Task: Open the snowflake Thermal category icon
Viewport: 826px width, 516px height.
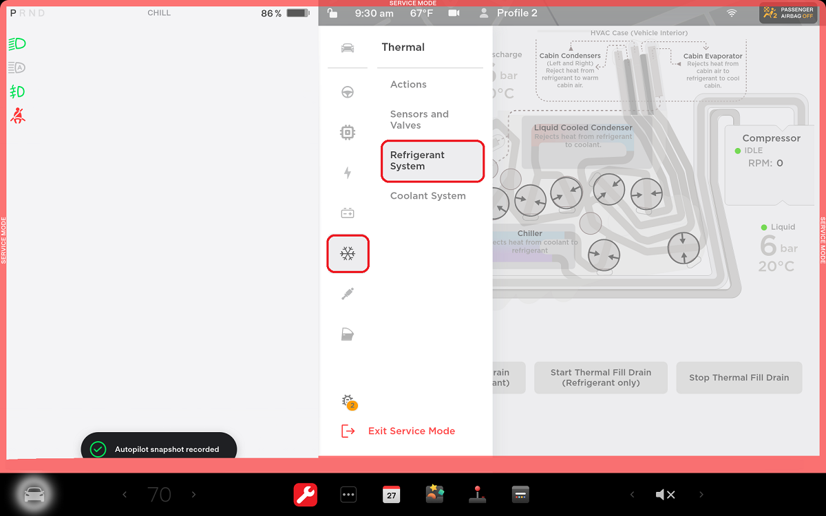Action: [348, 254]
